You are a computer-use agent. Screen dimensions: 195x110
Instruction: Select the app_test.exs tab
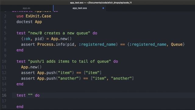[x=80, y=8]
